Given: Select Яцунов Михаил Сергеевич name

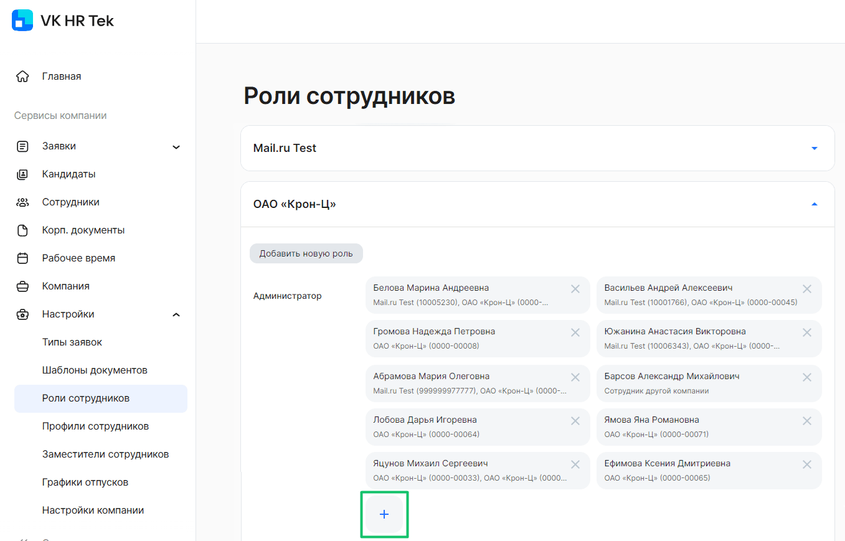Looking at the screenshot, I should pos(430,463).
